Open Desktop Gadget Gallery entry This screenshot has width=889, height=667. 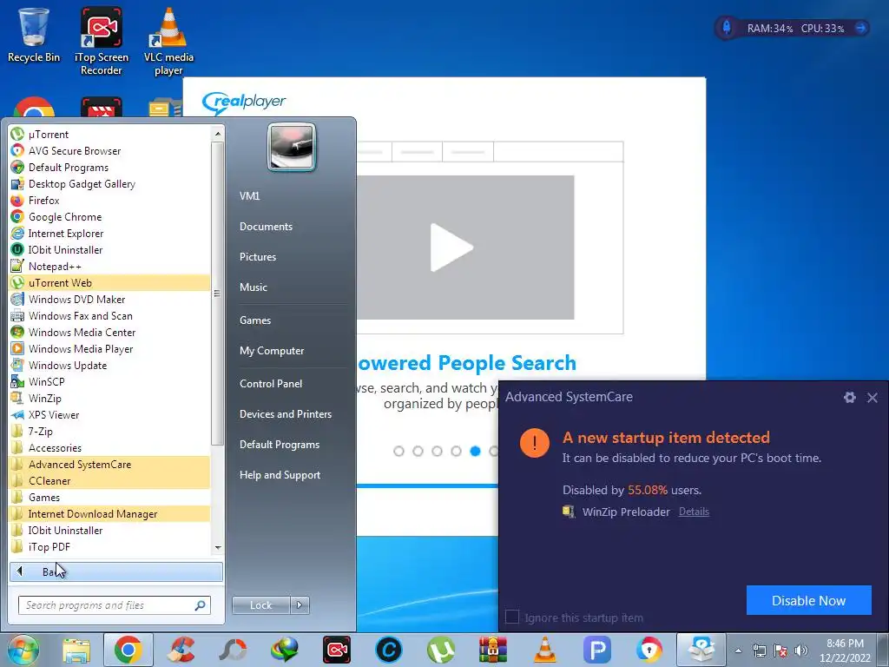coord(109,184)
